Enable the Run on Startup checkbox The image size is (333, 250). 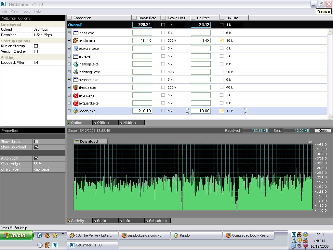(x=36, y=46)
